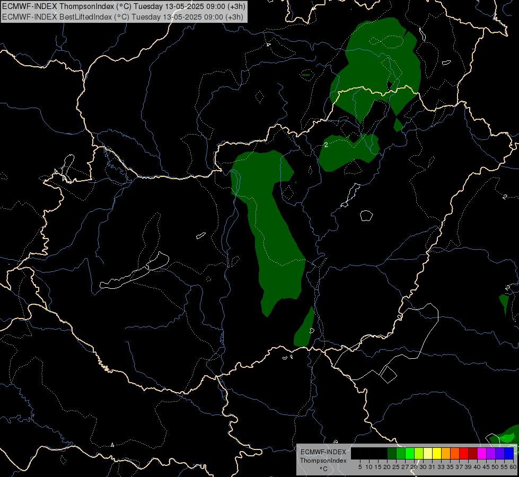This screenshot has width=519, height=477.
Task: Click the legend value label 10
Action: coord(369,467)
